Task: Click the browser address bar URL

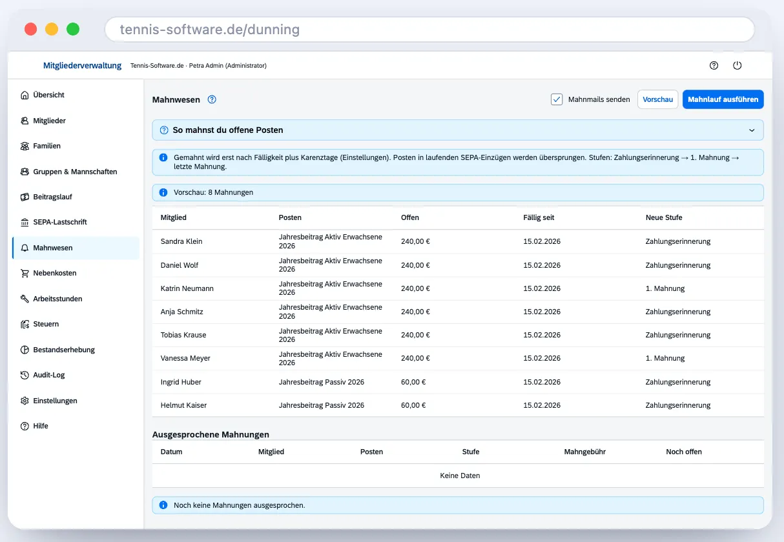Action: tap(210, 30)
